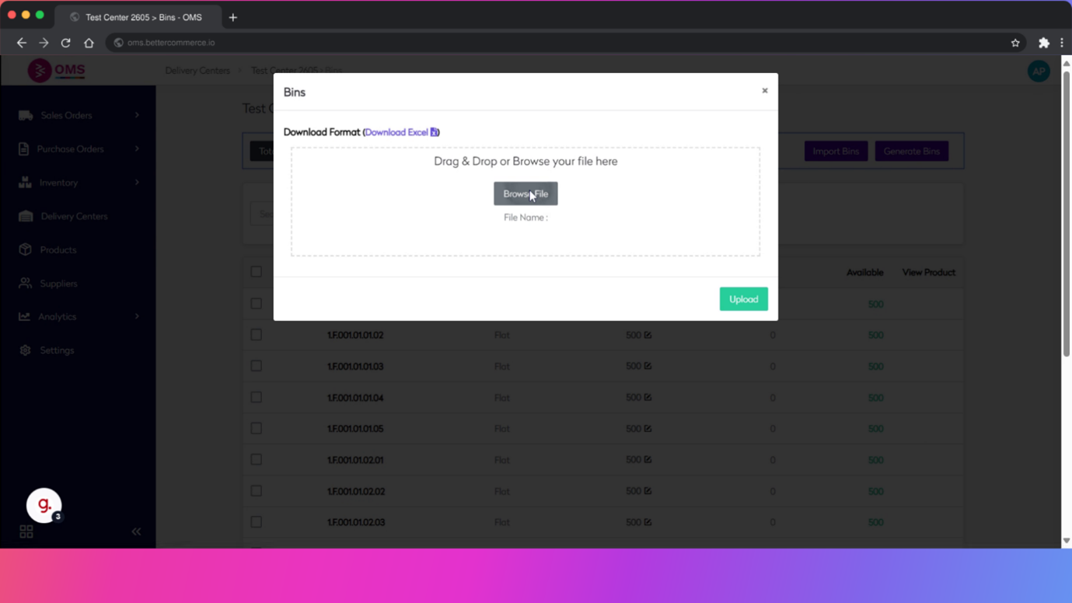Open Delivery Centers in the sidebar
The image size is (1072, 603).
[x=74, y=216]
